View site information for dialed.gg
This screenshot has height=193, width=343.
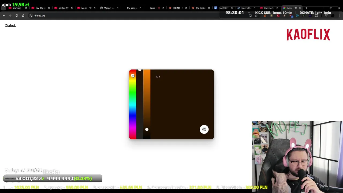[31, 16]
